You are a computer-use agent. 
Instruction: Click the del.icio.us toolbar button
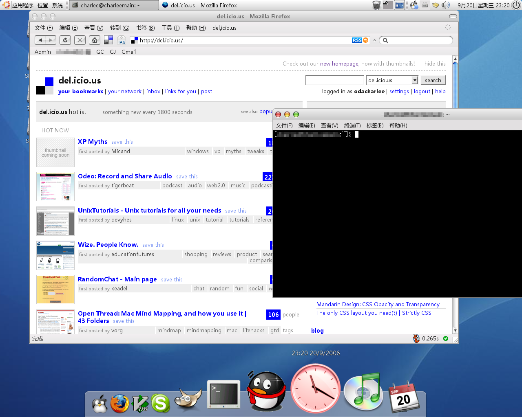pos(108,40)
